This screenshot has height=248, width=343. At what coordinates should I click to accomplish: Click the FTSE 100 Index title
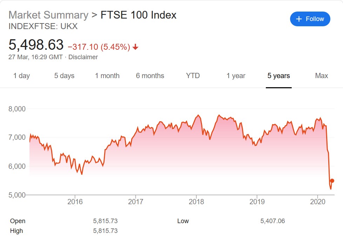click(x=139, y=15)
